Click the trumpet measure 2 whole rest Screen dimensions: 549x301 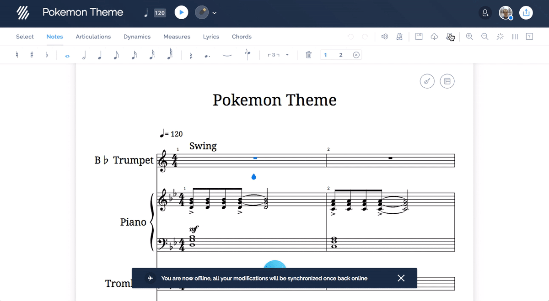coord(390,158)
